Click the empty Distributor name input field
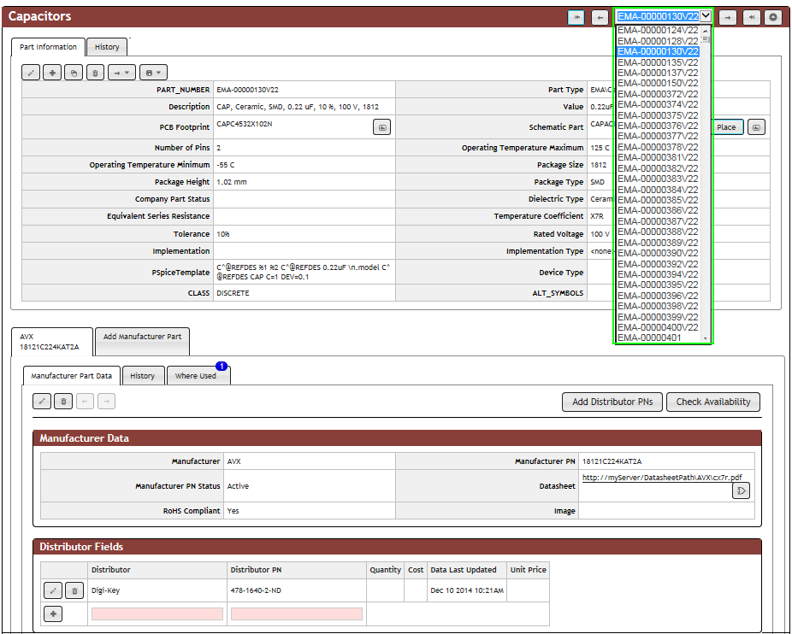The image size is (792, 634). (157, 613)
